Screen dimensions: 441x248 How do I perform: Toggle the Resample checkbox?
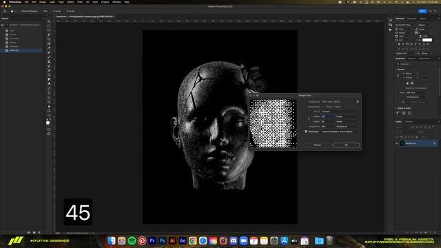(306, 132)
